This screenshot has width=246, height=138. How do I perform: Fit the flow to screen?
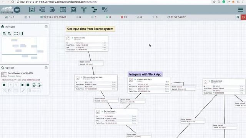pos(16,33)
